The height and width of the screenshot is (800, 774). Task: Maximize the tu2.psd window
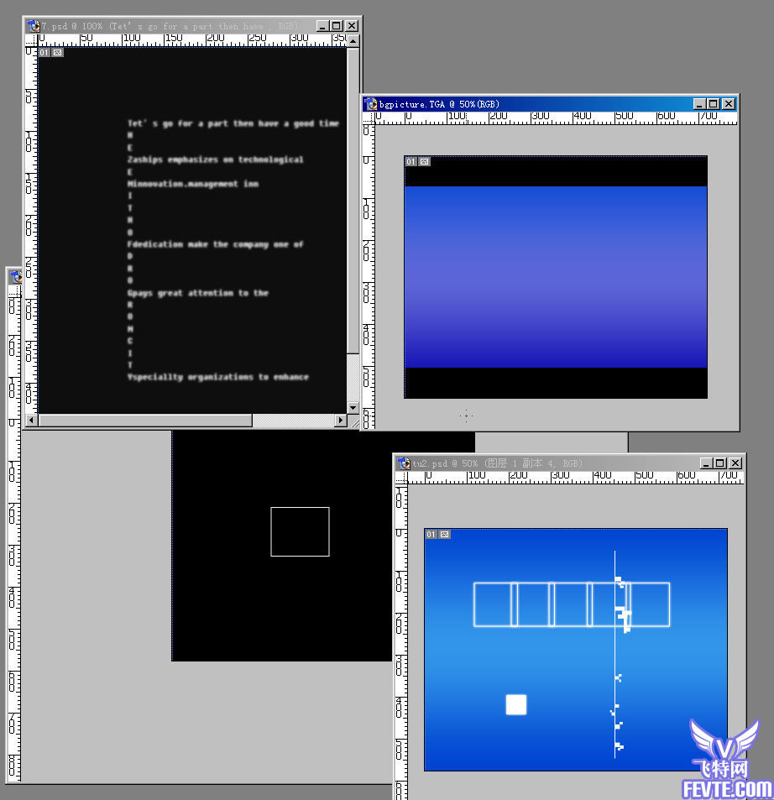[720, 463]
